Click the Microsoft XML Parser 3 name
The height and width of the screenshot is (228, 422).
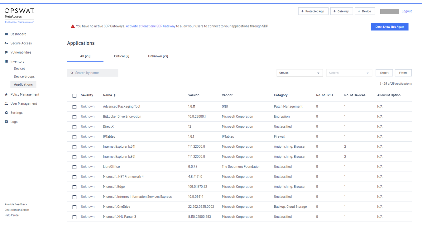[x=120, y=217]
